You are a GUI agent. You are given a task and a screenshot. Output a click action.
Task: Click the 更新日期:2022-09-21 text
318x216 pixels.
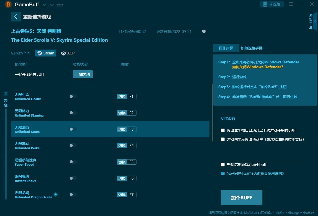pyautogui.click(x=174, y=32)
